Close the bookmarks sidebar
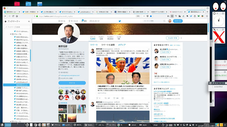This screenshot has height=127, width=227. [x=29, y=21]
